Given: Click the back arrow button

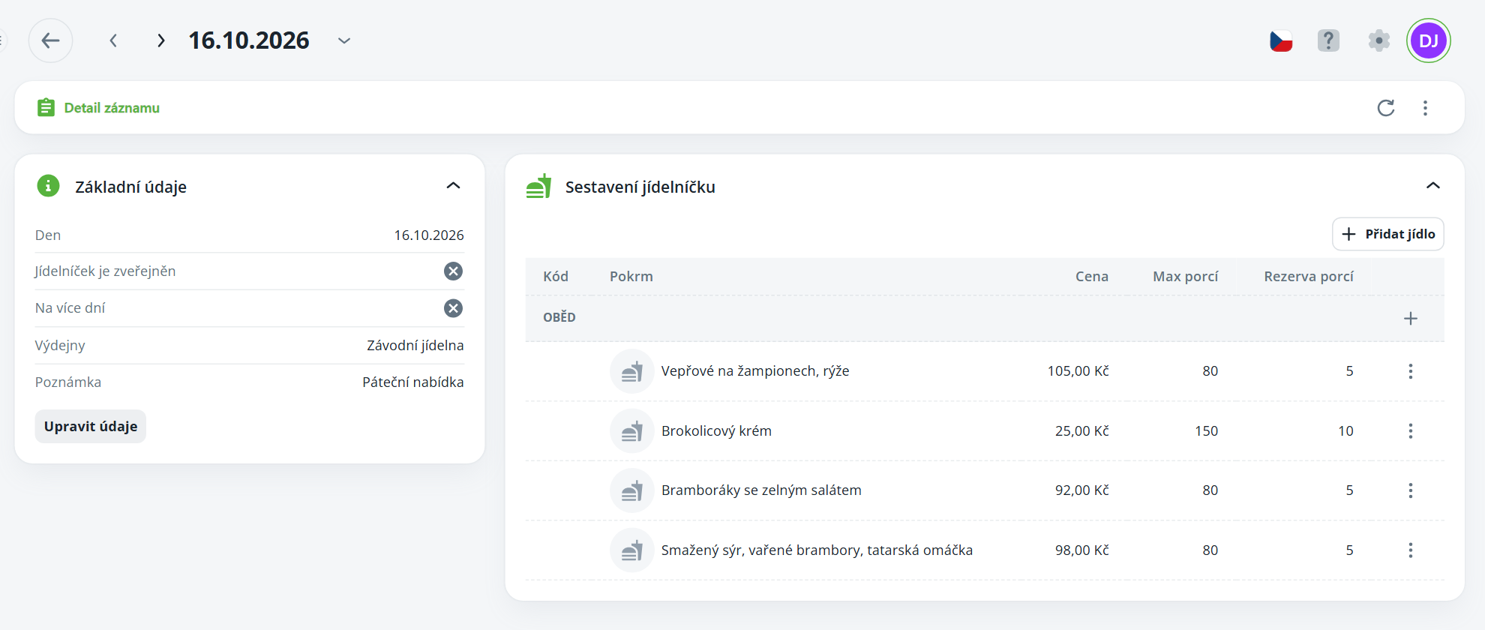Looking at the screenshot, I should tap(50, 40).
